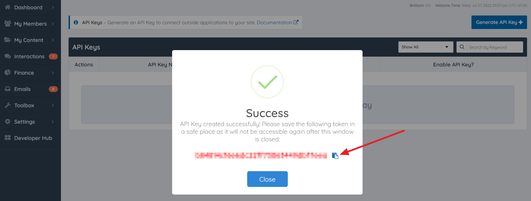The image size is (531, 201).
Task: Click the Dashboard home icon
Action: point(8,7)
